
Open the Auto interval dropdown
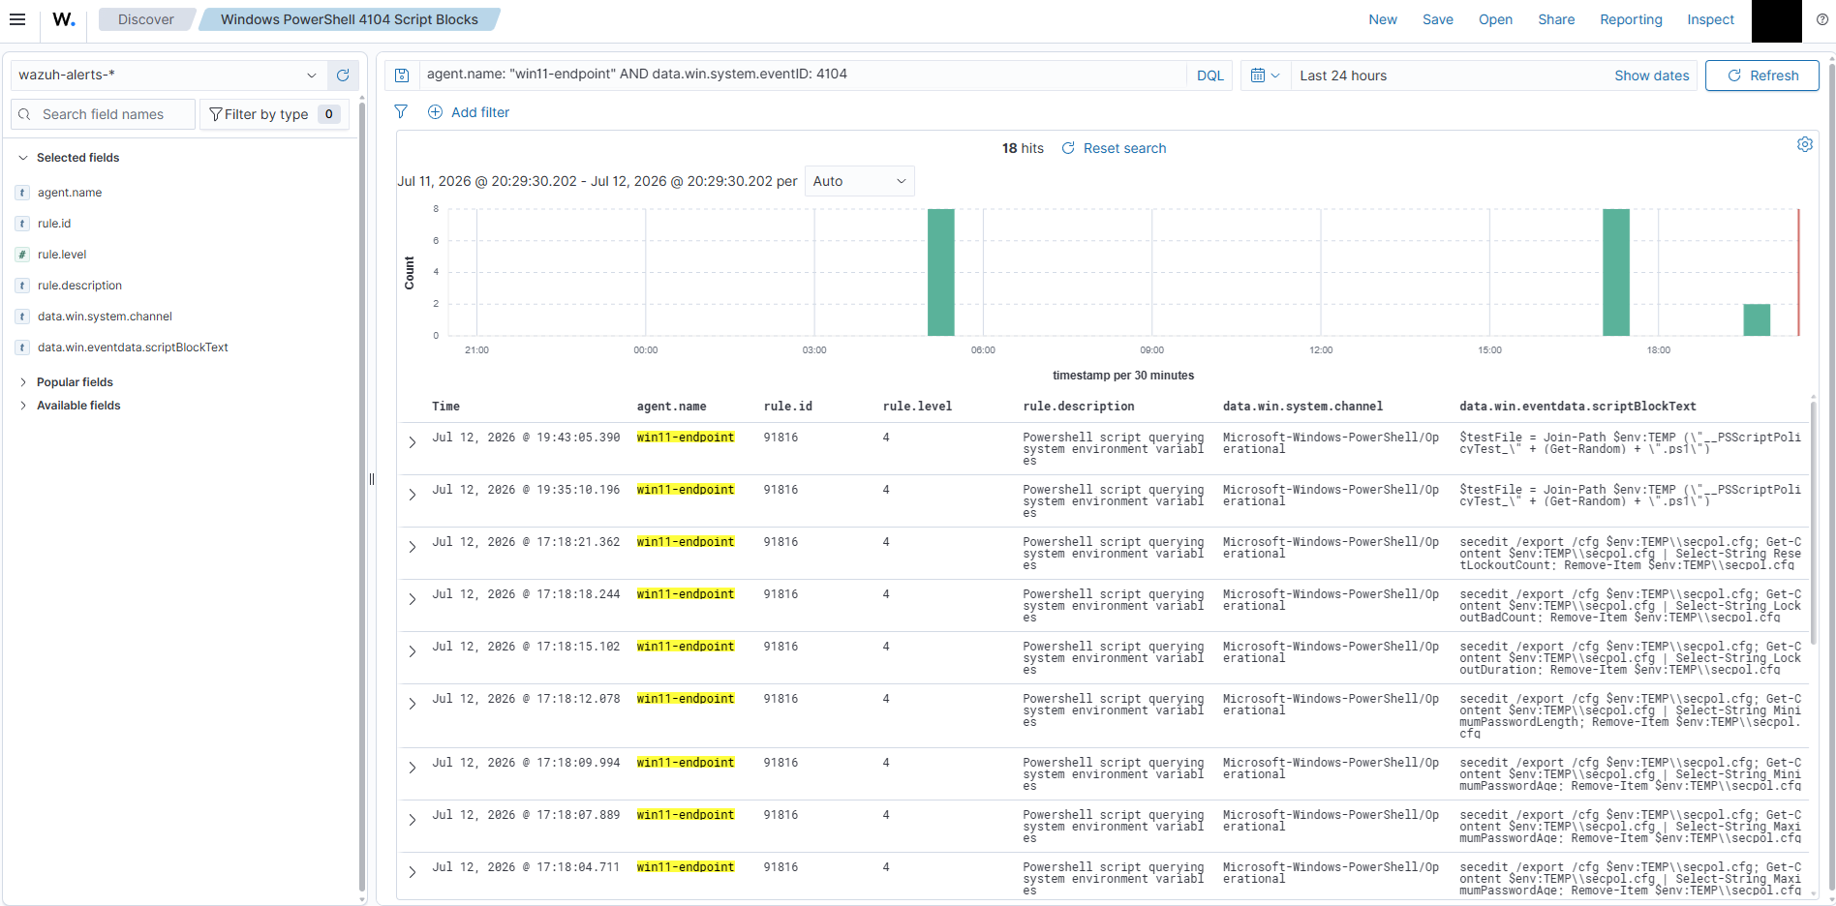click(860, 181)
